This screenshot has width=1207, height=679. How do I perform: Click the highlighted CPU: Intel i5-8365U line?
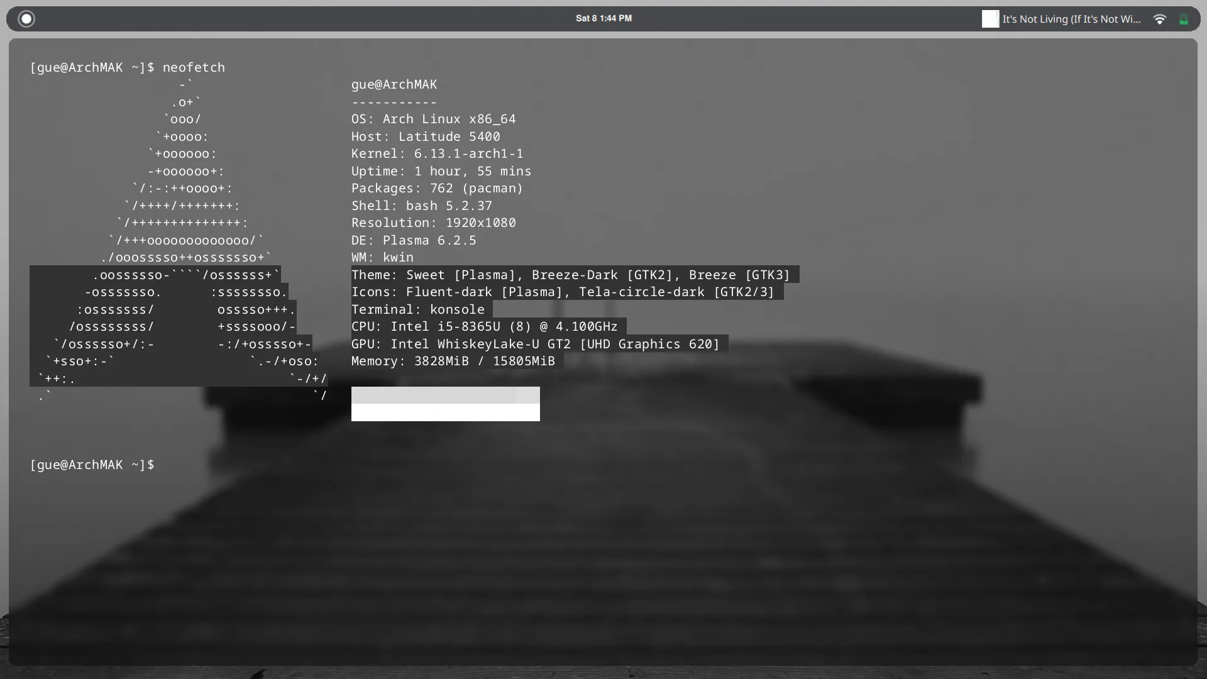click(484, 326)
